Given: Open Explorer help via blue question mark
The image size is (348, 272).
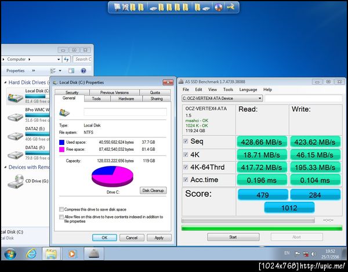Looking at the screenshot, I should click(x=84, y=71).
